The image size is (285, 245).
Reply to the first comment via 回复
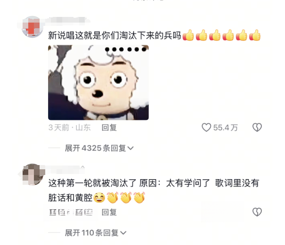coord(109,127)
